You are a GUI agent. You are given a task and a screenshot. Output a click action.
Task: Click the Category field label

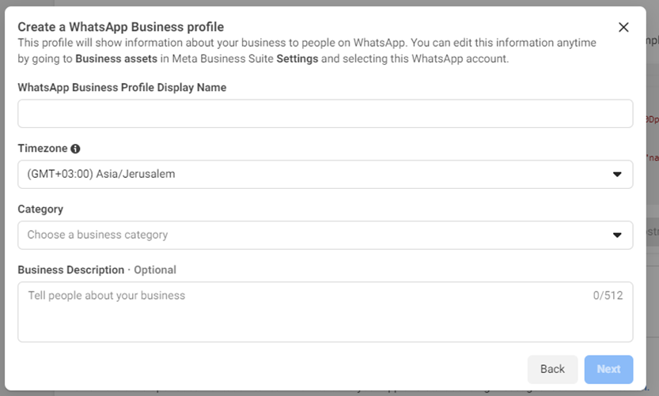click(40, 209)
